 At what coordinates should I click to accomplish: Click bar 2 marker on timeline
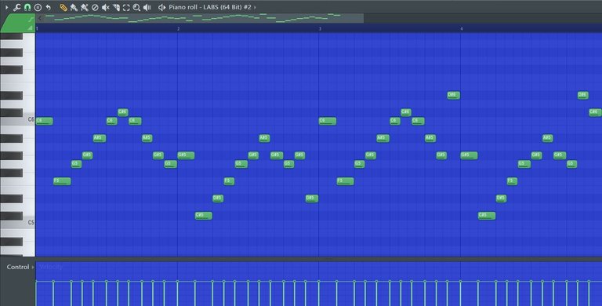(x=179, y=29)
